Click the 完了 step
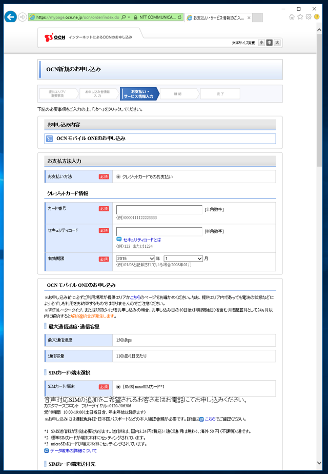Viewport: 328px width, 474px height. pos(220,94)
